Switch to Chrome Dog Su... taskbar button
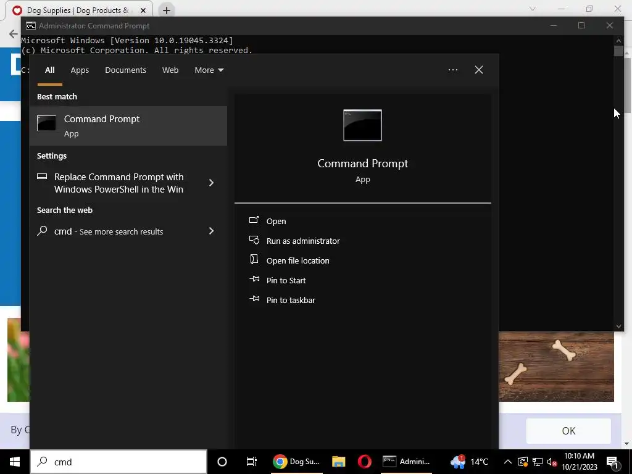 296,462
